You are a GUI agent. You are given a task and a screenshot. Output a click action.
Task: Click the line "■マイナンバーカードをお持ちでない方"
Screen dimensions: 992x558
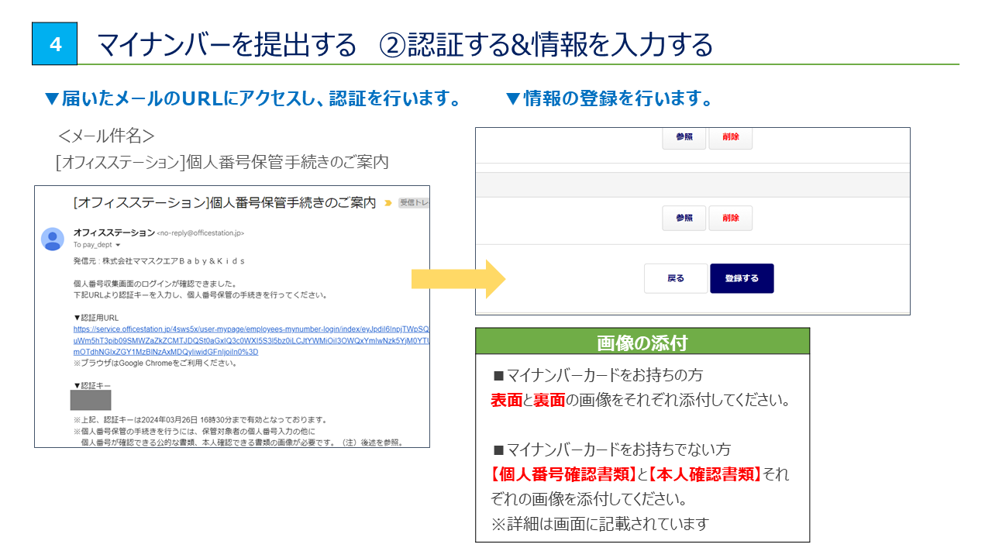tap(611, 449)
